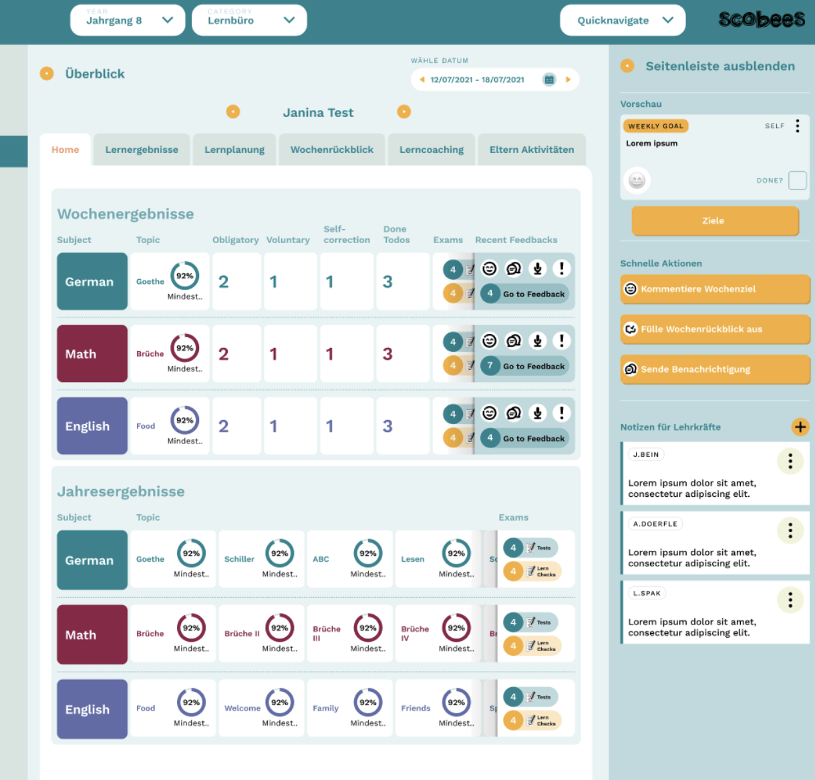Hide sidebar using Seitenleiste ausblenden toggle
815x780 pixels.
coord(627,66)
